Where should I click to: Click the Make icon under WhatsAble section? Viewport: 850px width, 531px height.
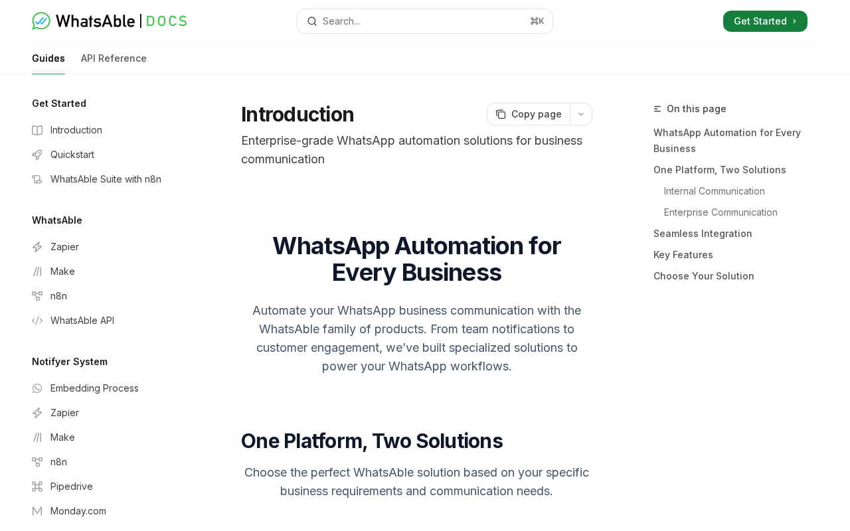(x=37, y=271)
